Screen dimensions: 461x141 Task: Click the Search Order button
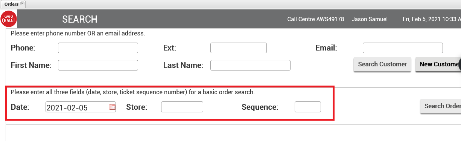[x=441, y=106]
